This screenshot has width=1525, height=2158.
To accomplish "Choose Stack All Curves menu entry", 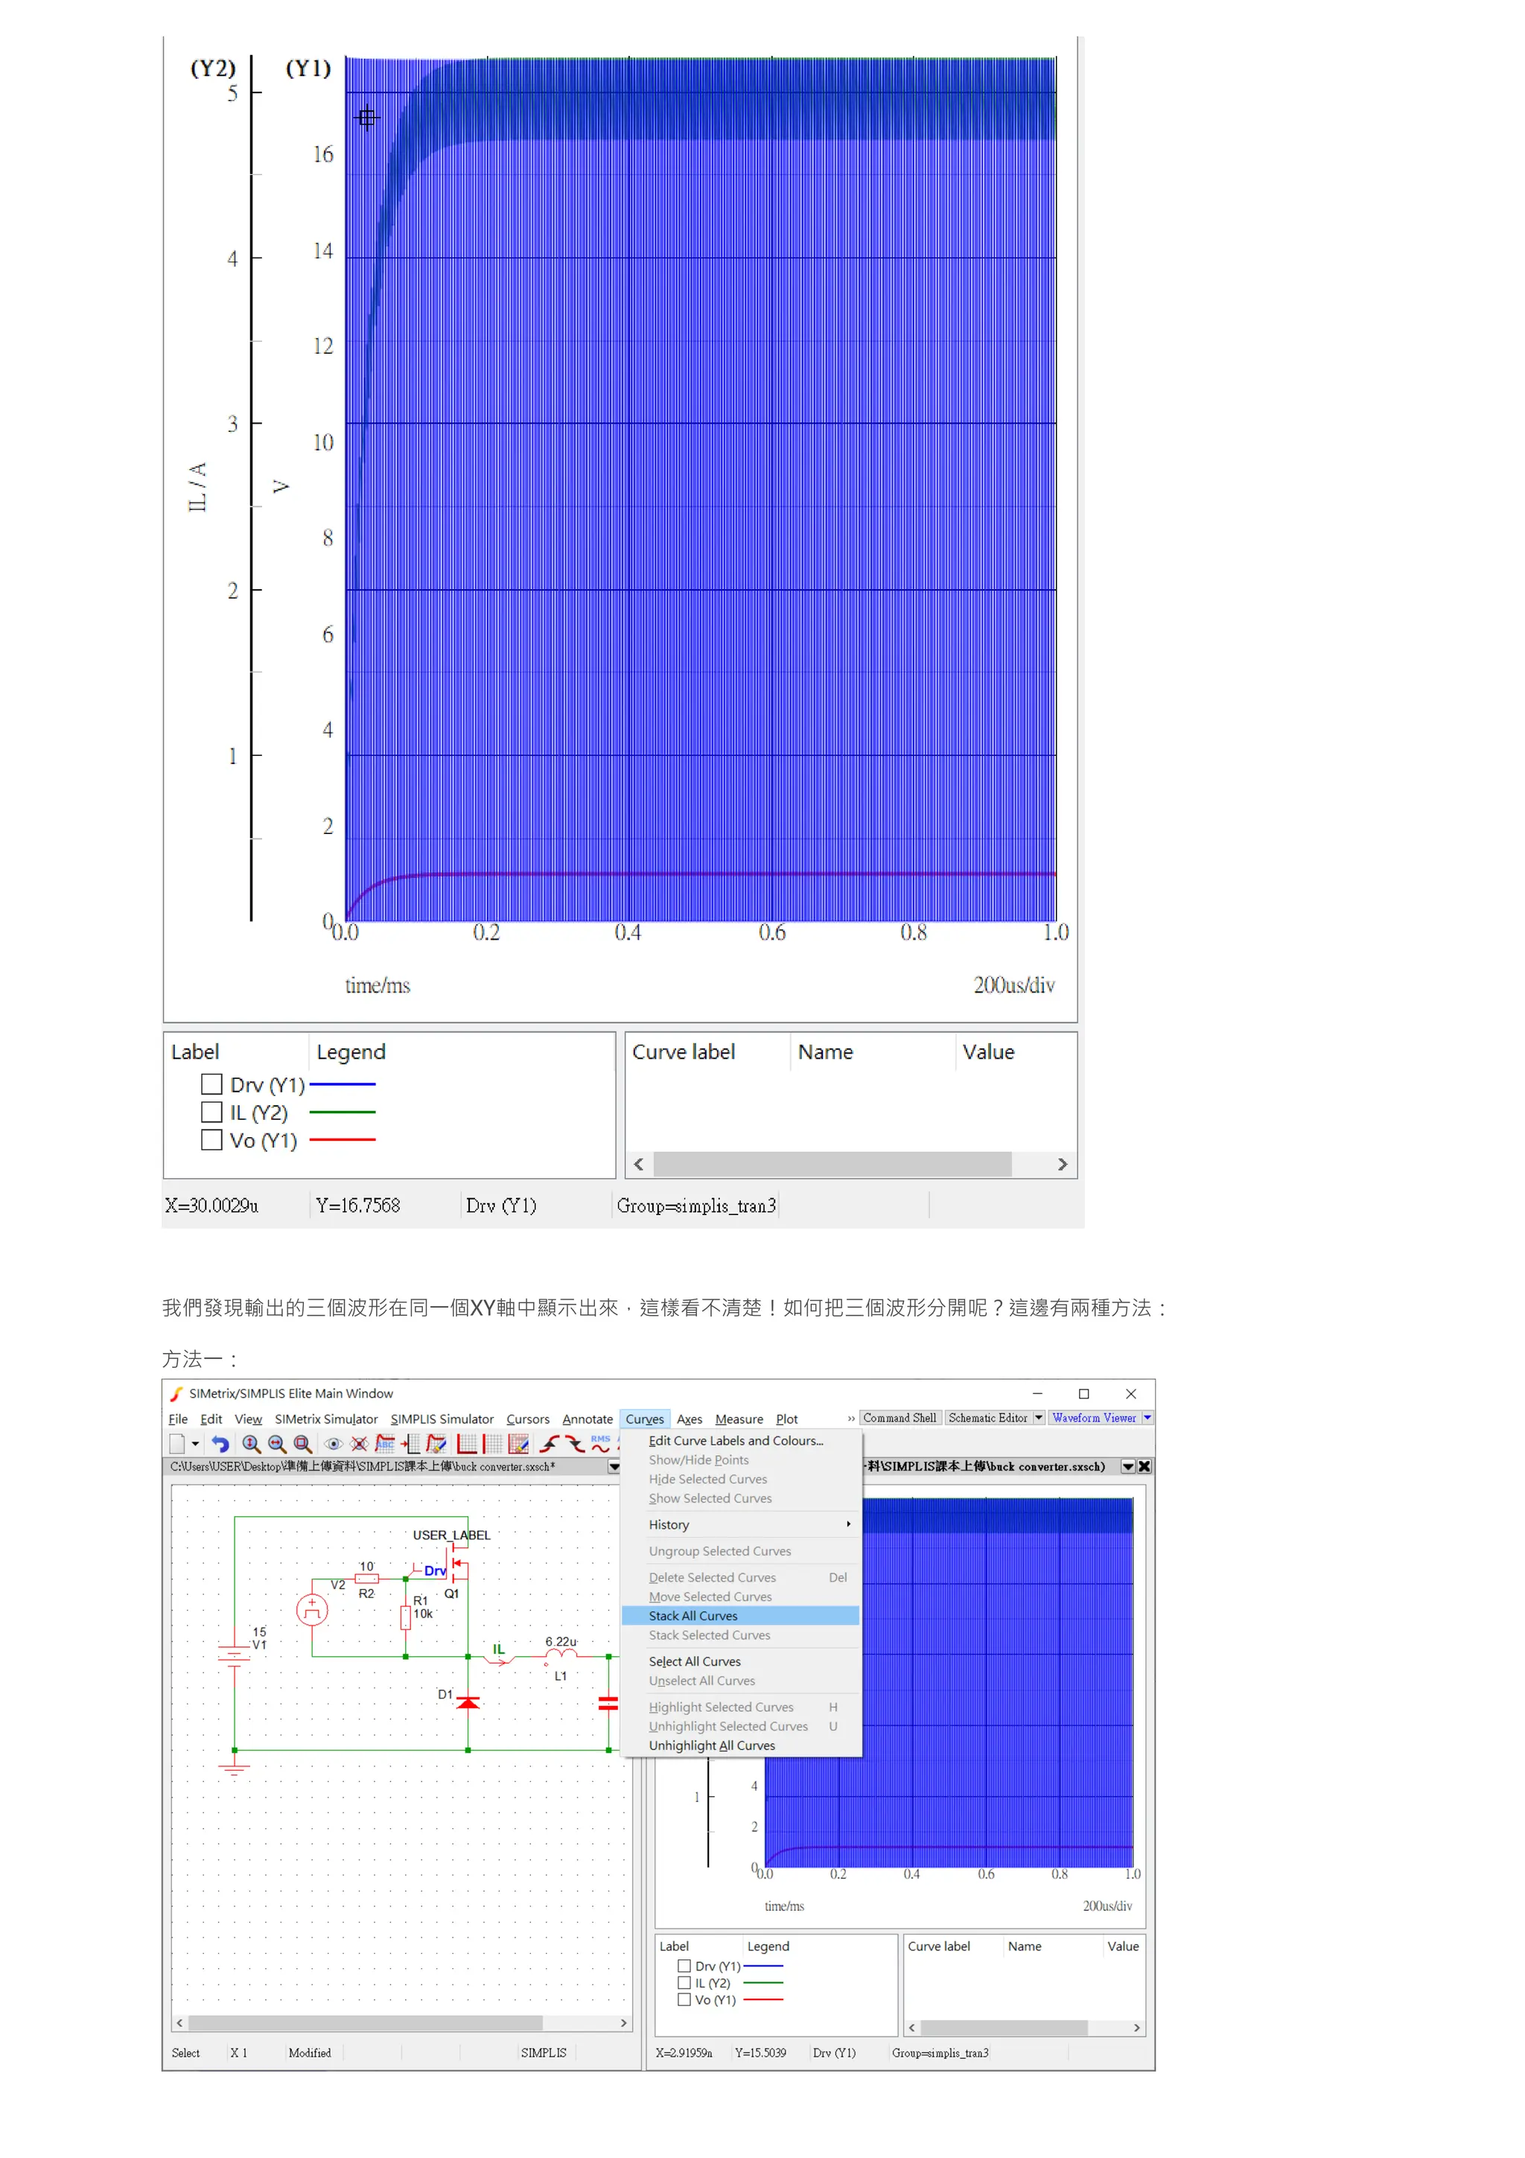I will (693, 1616).
